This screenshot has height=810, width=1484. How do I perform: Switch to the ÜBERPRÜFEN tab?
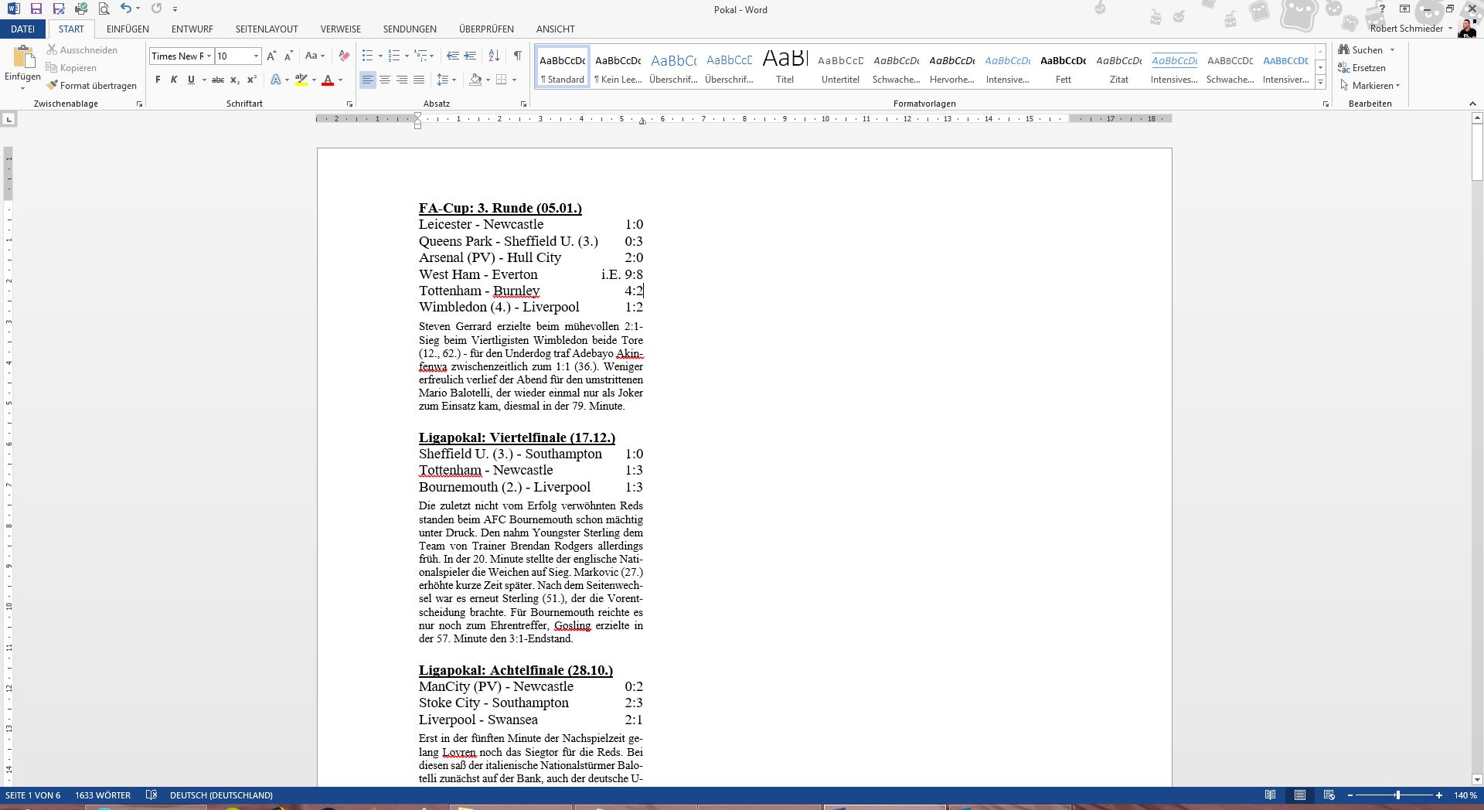(486, 29)
